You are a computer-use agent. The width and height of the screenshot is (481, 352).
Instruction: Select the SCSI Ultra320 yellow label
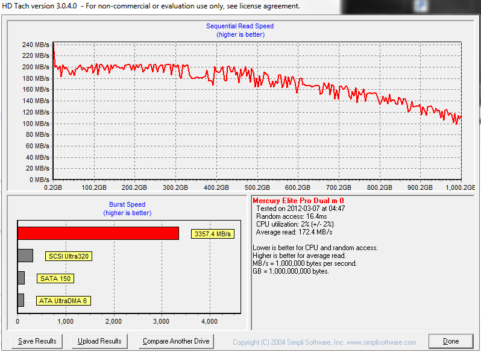tap(69, 256)
